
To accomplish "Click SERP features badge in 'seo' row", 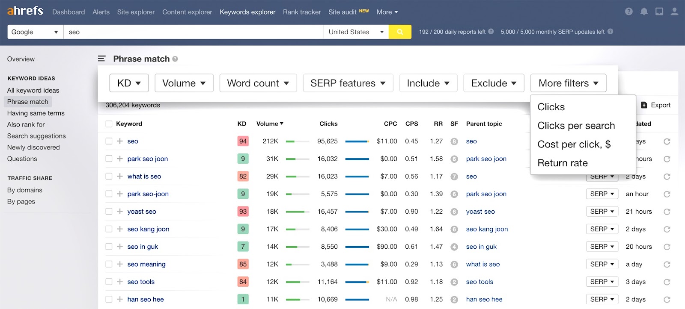I will [454, 141].
